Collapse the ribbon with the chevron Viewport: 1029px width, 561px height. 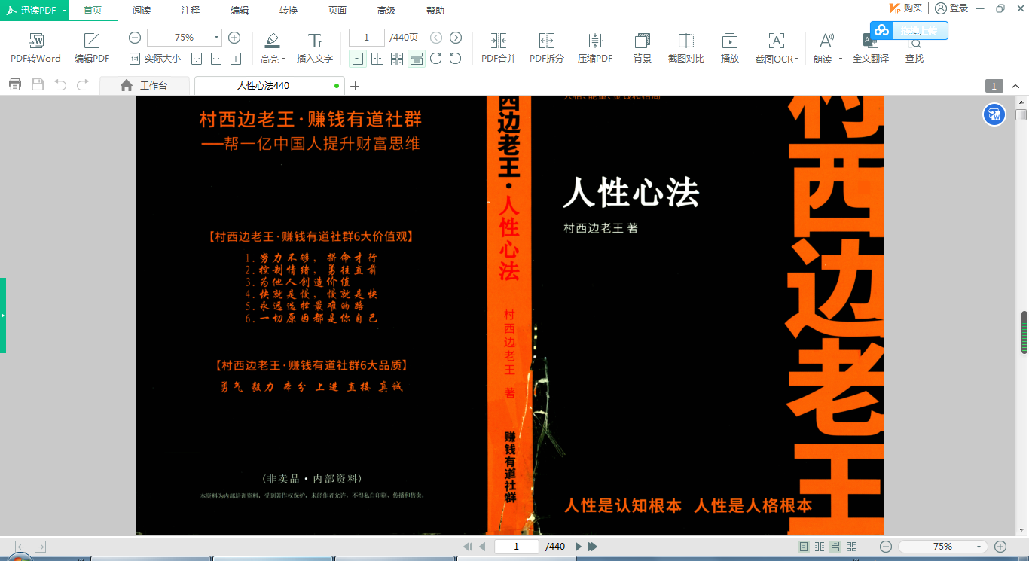(1016, 86)
